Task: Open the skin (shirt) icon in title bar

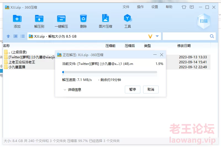Action: click(x=184, y=7)
